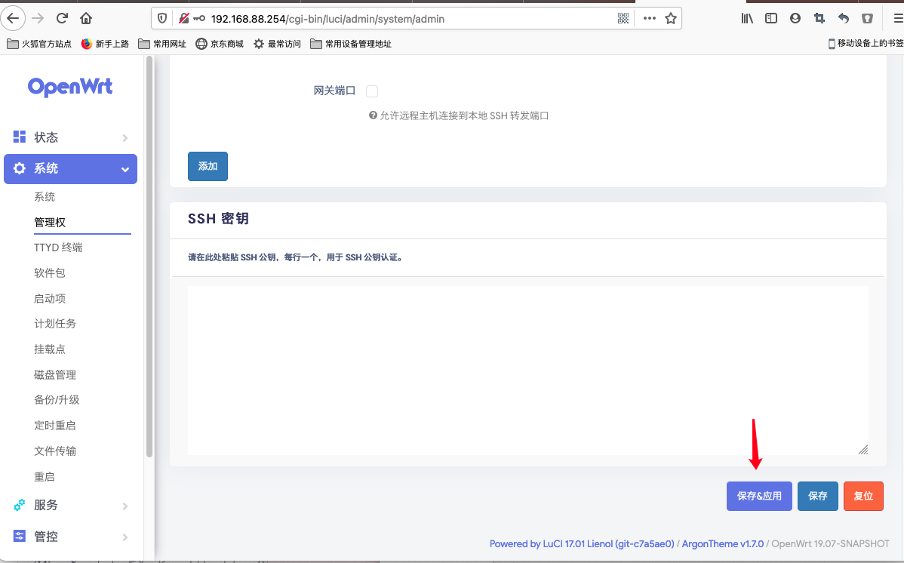Open the 磁盘管理 menu item
The height and width of the screenshot is (563, 904).
click(x=55, y=375)
